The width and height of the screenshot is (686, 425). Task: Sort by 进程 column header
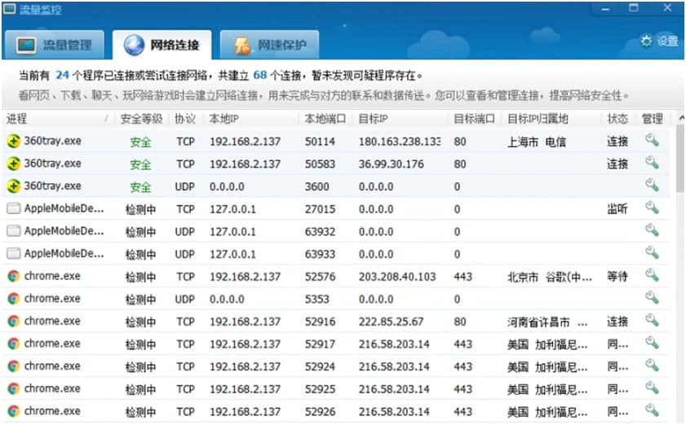[x=57, y=119]
